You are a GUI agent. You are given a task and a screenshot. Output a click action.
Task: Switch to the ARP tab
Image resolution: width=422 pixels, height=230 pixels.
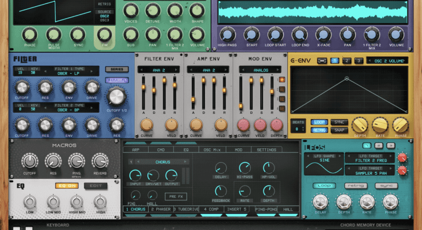tap(135, 149)
